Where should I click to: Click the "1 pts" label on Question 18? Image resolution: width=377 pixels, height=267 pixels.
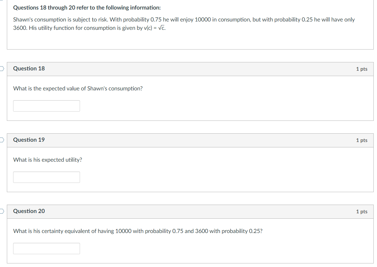[361, 69]
